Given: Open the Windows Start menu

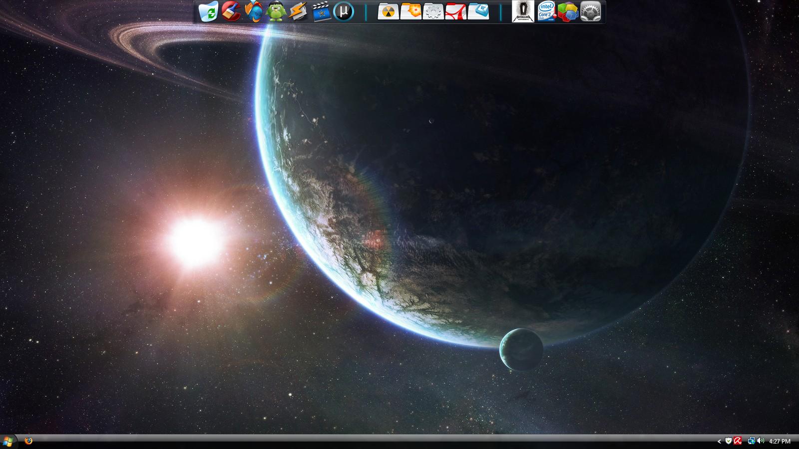Looking at the screenshot, I should [8, 441].
